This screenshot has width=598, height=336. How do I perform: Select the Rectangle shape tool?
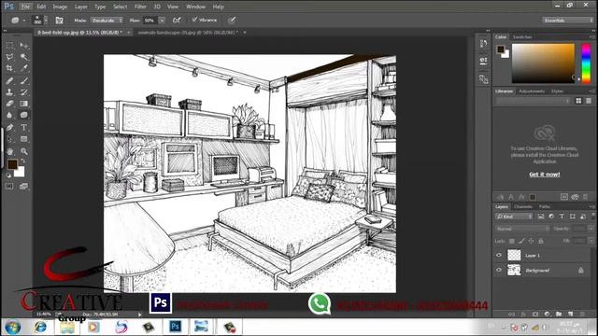click(24, 139)
